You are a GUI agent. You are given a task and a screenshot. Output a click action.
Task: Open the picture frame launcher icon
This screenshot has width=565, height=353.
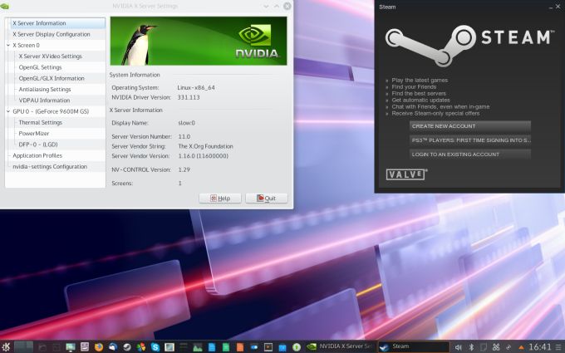click(169, 347)
